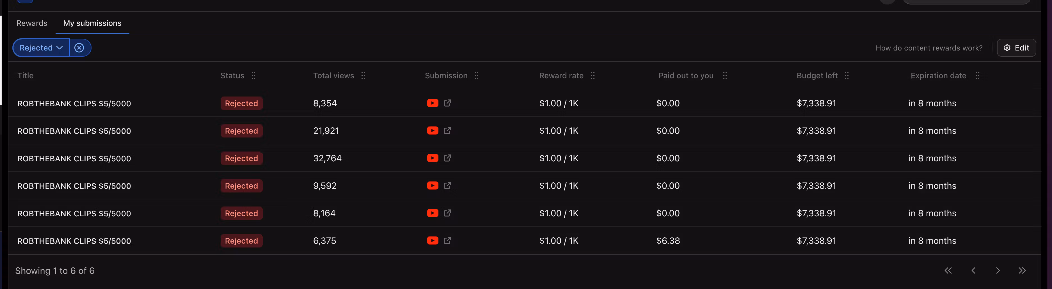
Task: Open YouTube submission for 8,354 views row
Action: 433,103
